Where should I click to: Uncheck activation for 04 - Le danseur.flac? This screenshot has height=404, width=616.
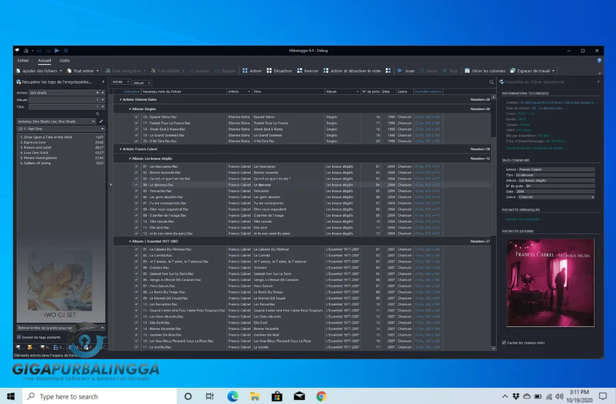pos(137,185)
